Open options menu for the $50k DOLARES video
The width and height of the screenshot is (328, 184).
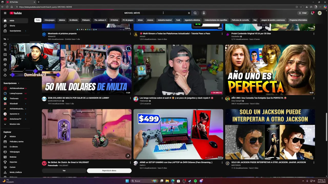click(x=130, y=98)
